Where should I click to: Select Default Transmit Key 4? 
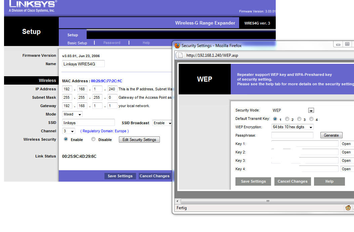pos(311,119)
